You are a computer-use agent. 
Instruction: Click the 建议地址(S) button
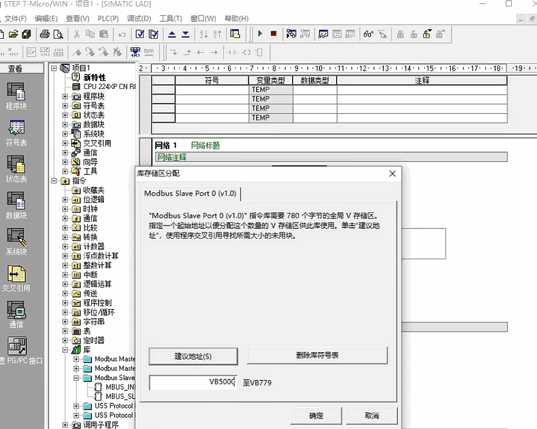[x=193, y=356]
